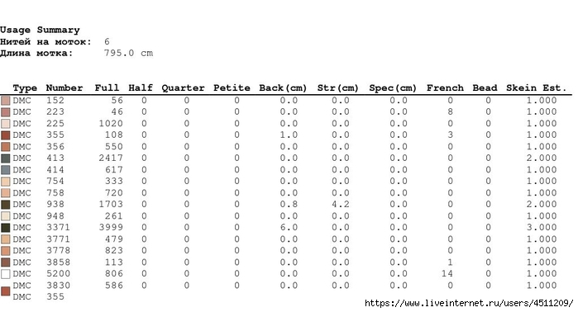The width and height of the screenshot is (578, 312).
Task: Select the blended 3830/355 swatch
Action: pyautogui.click(x=6, y=291)
